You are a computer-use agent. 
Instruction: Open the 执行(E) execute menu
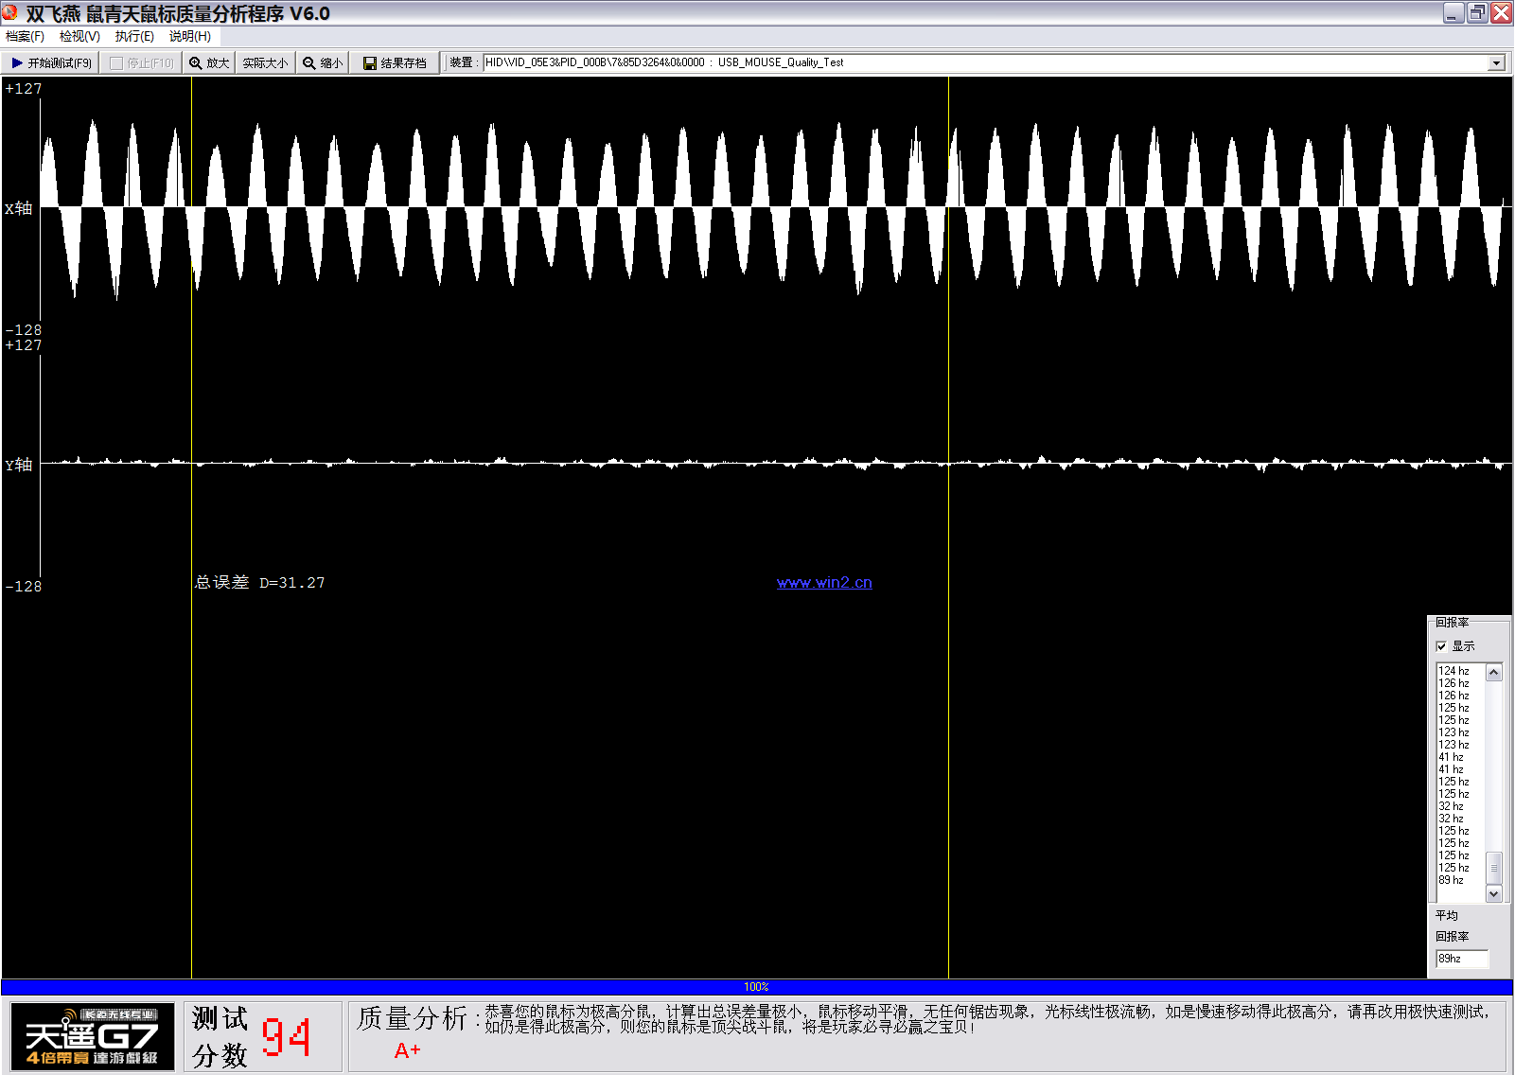[x=134, y=37]
